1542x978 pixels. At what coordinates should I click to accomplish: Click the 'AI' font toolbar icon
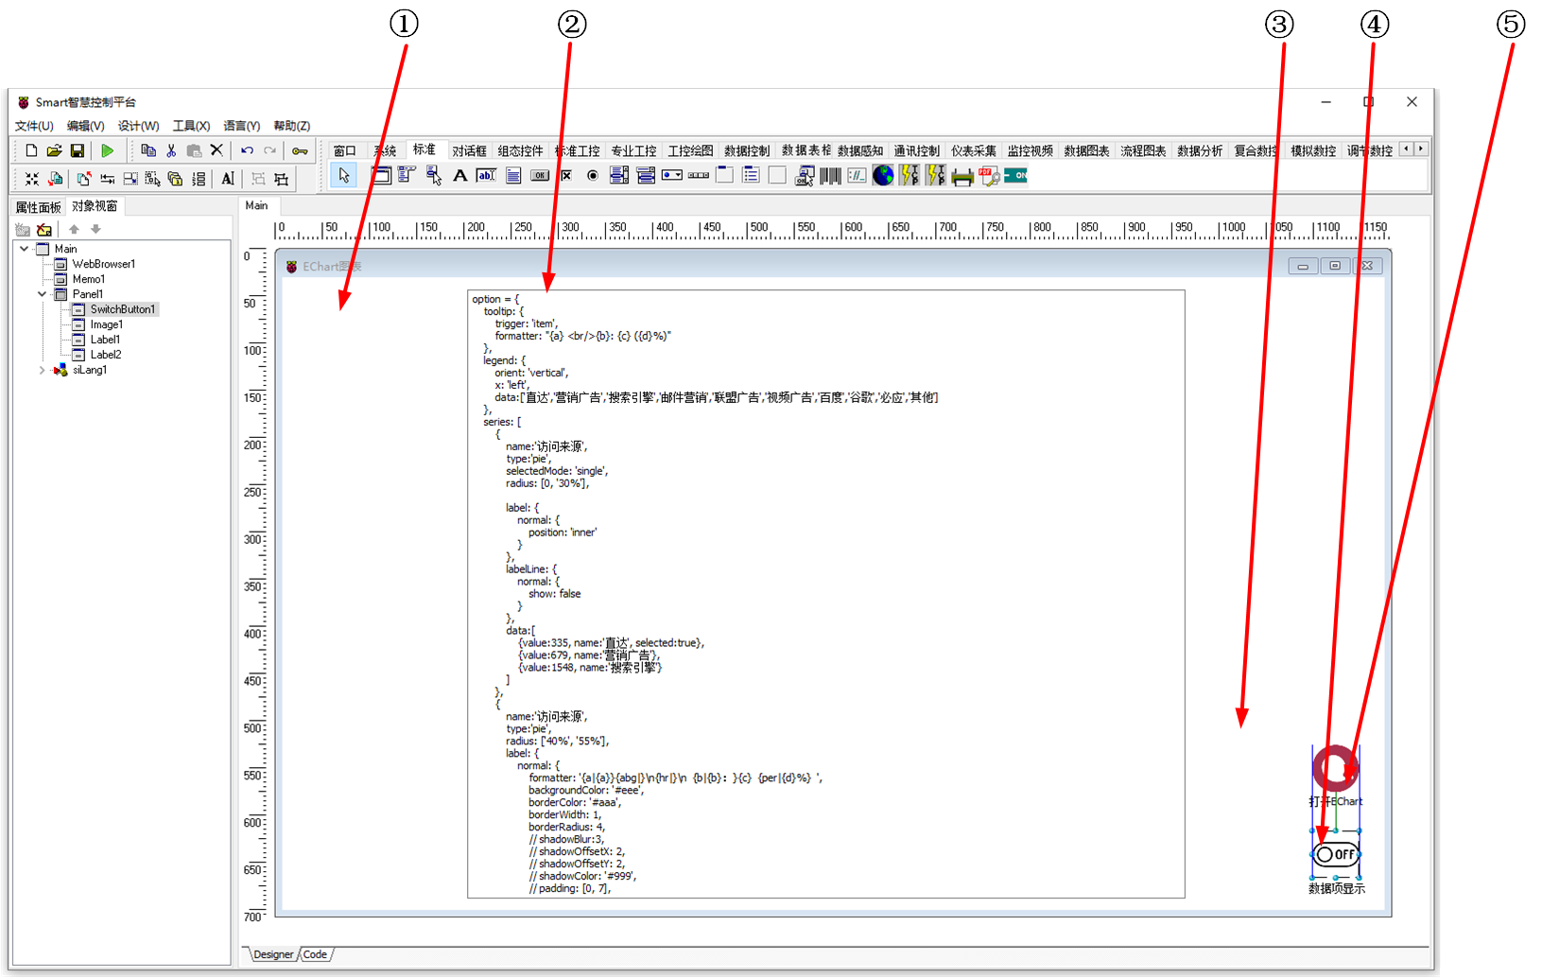click(x=228, y=178)
